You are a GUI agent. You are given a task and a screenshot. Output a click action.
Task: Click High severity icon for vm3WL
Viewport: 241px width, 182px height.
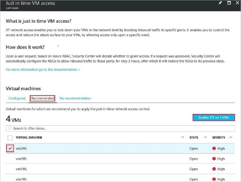pos(214,148)
